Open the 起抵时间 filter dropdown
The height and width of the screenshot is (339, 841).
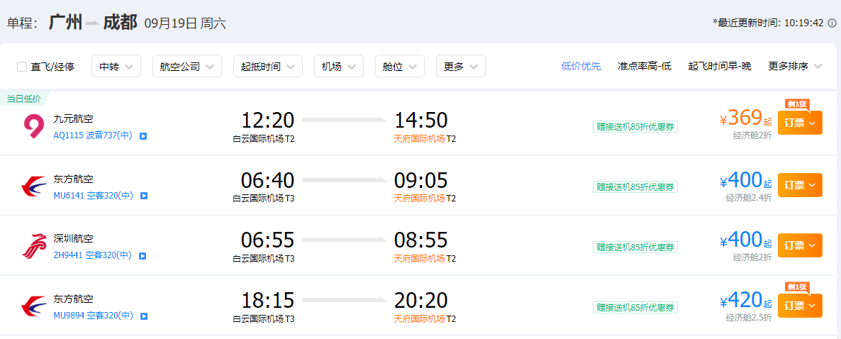[267, 67]
